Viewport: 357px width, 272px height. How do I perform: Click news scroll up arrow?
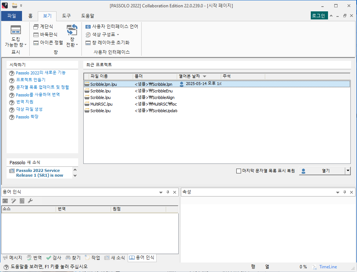tap(75, 170)
